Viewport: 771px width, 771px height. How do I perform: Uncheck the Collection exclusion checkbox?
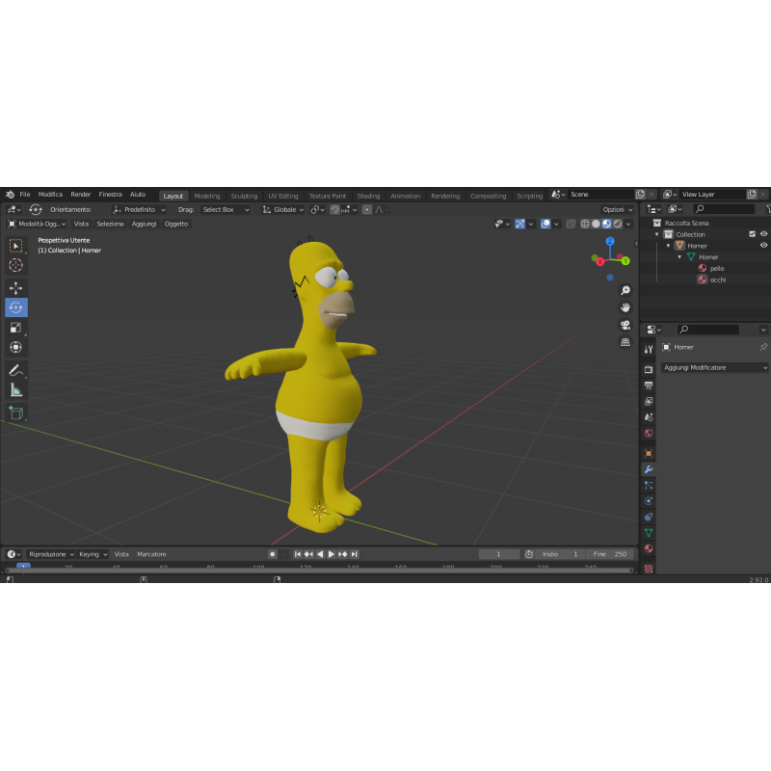pos(753,234)
